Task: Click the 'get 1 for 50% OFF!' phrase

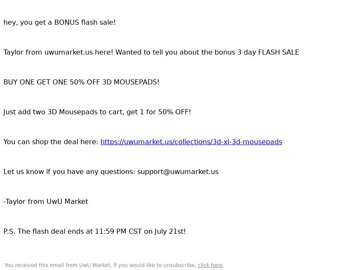Action: pyautogui.click(x=159, y=112)
